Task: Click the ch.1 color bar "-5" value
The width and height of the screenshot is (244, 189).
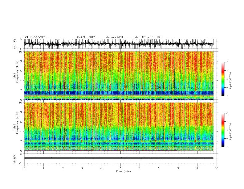Action: pos(227,79)
